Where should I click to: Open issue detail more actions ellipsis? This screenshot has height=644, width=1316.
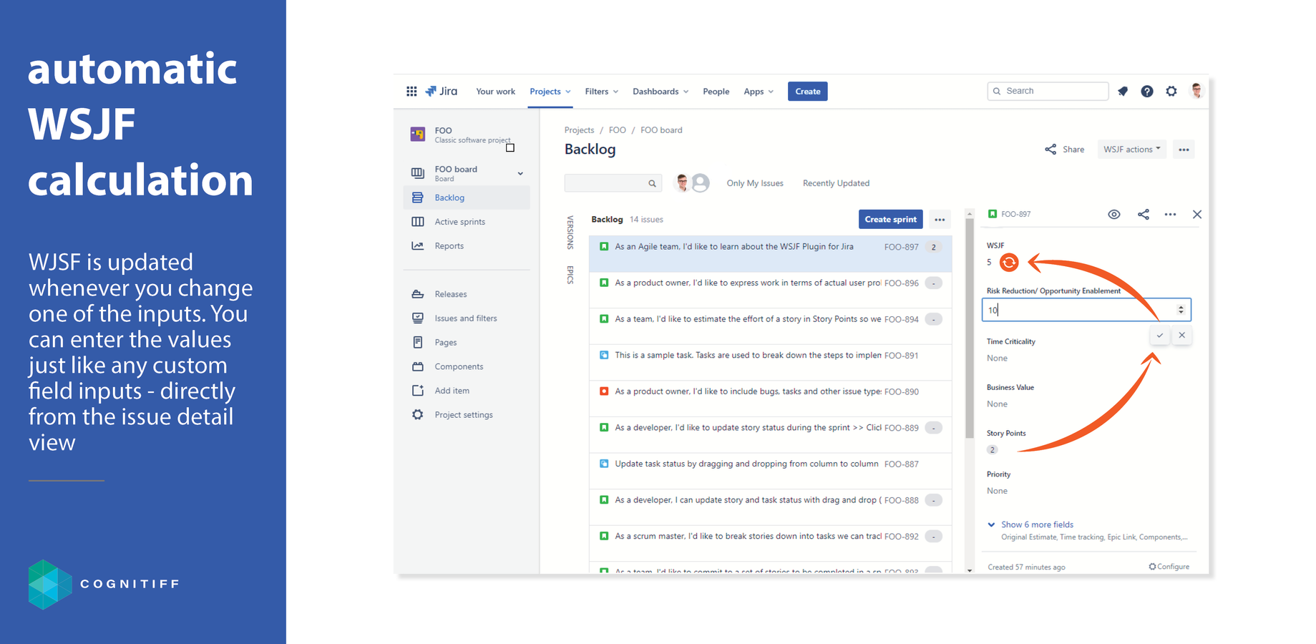[1170, 215]
